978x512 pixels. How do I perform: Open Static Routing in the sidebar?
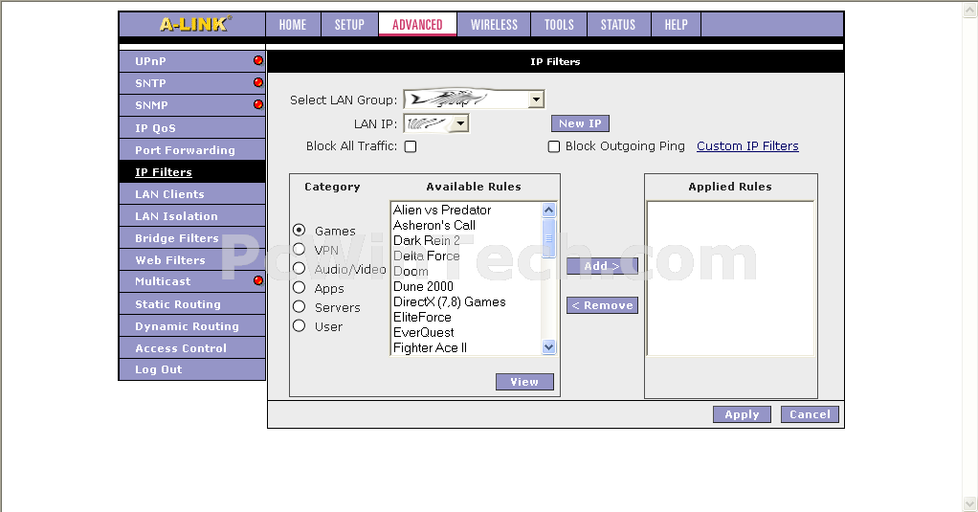pyautogui.click(x=192, y=303)
